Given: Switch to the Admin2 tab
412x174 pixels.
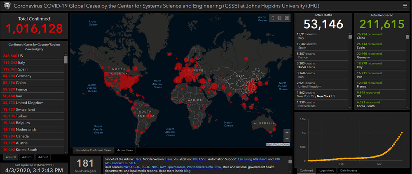Looking at the screenshot, I should tap(43, 157).
